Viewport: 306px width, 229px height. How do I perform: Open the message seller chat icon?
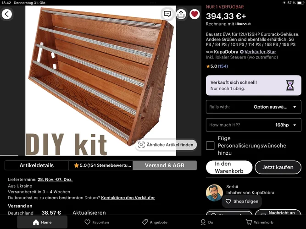tap(167, 14)
